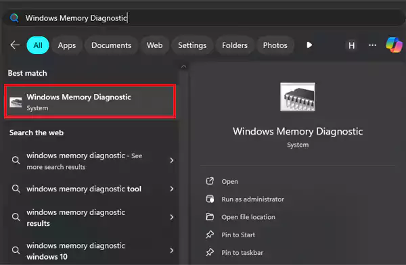Choose Open file location
The image size is (406, 265).
pos(248,217)
